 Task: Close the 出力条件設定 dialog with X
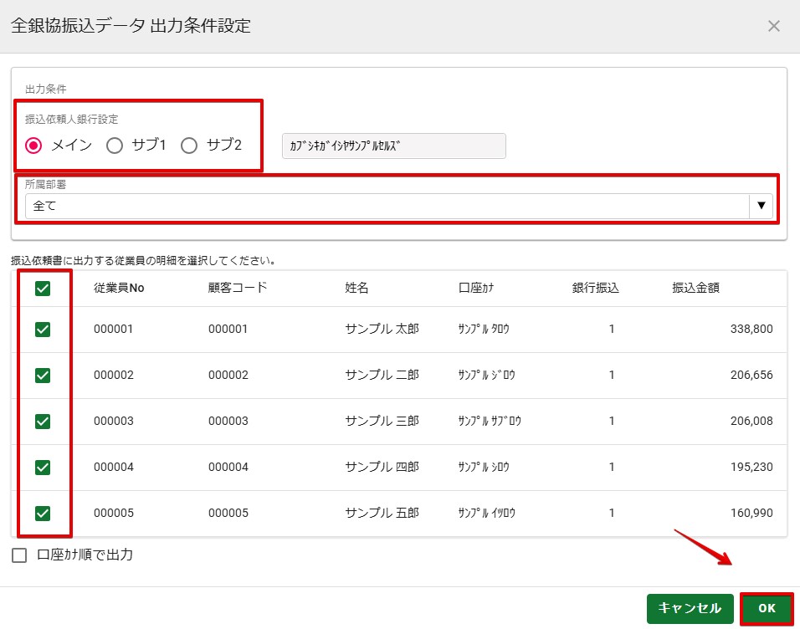773,26
